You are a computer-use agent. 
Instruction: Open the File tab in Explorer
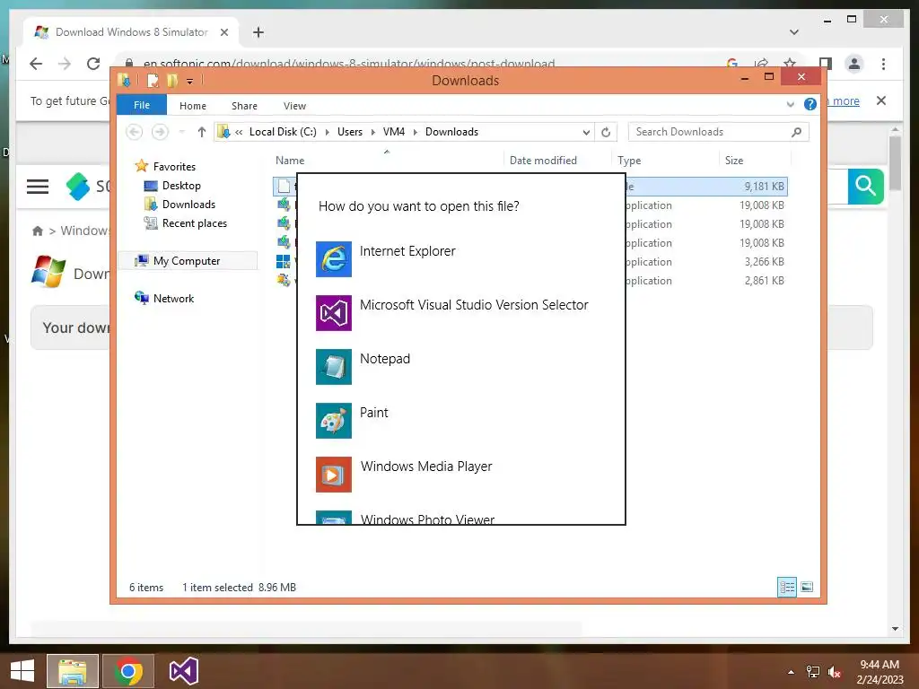pyautogui.click(x=142, y=105)
